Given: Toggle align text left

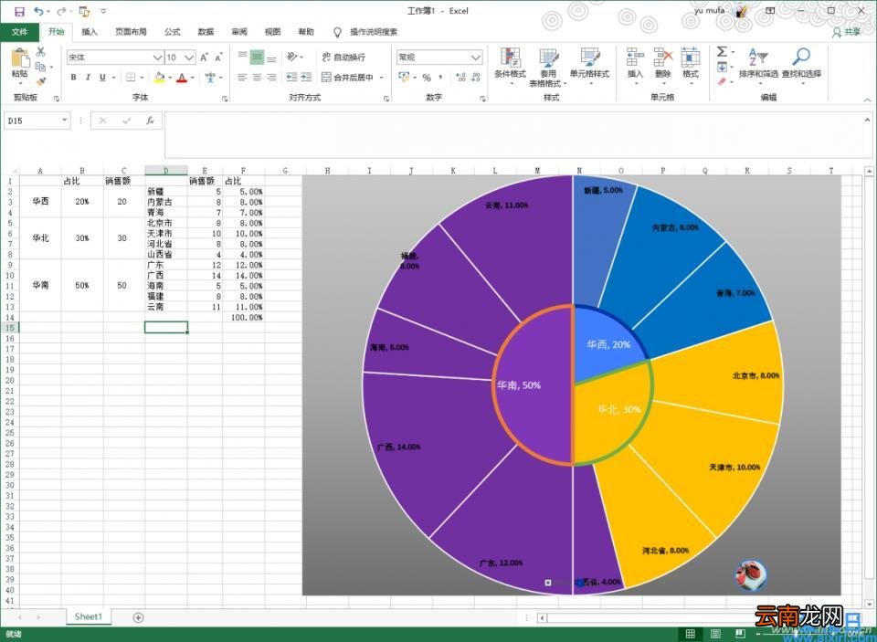Looking at the screenshot, I should [242, 78].
